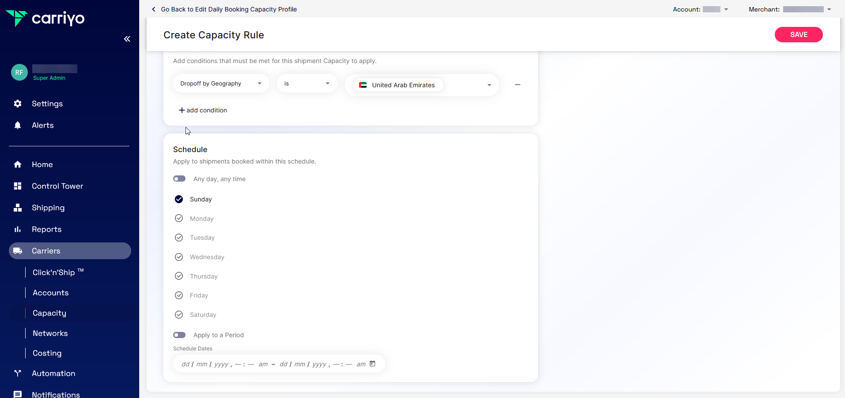Screen dimensions: 845x398
Task: Select Networks from the sidebar
Action: [50, 333]
